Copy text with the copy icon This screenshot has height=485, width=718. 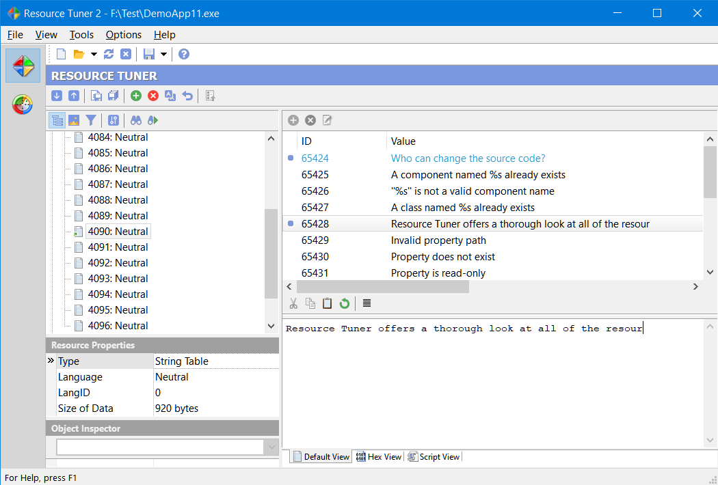pos(310,303)
